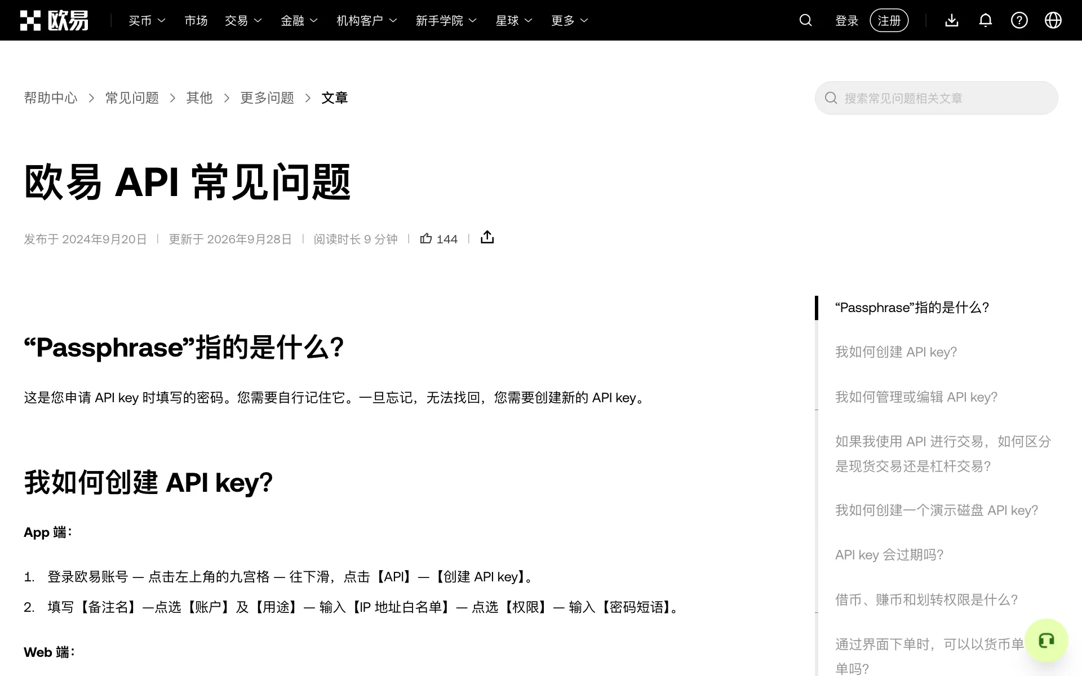The image size is (1082, 676).
Task: Jump to 我如何管理或编辑 API key
Action: click(916, 397)
